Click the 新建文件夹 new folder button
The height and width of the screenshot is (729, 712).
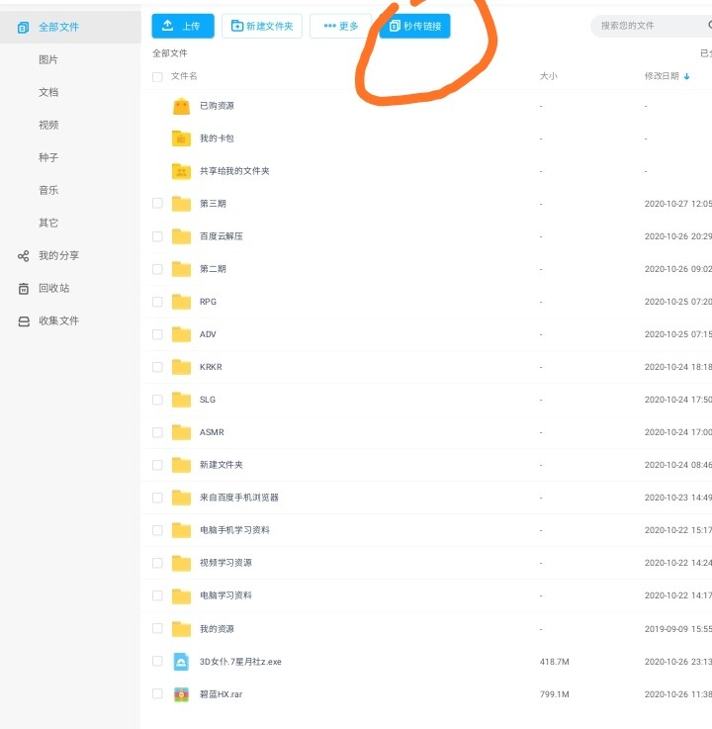click(262, 27)
